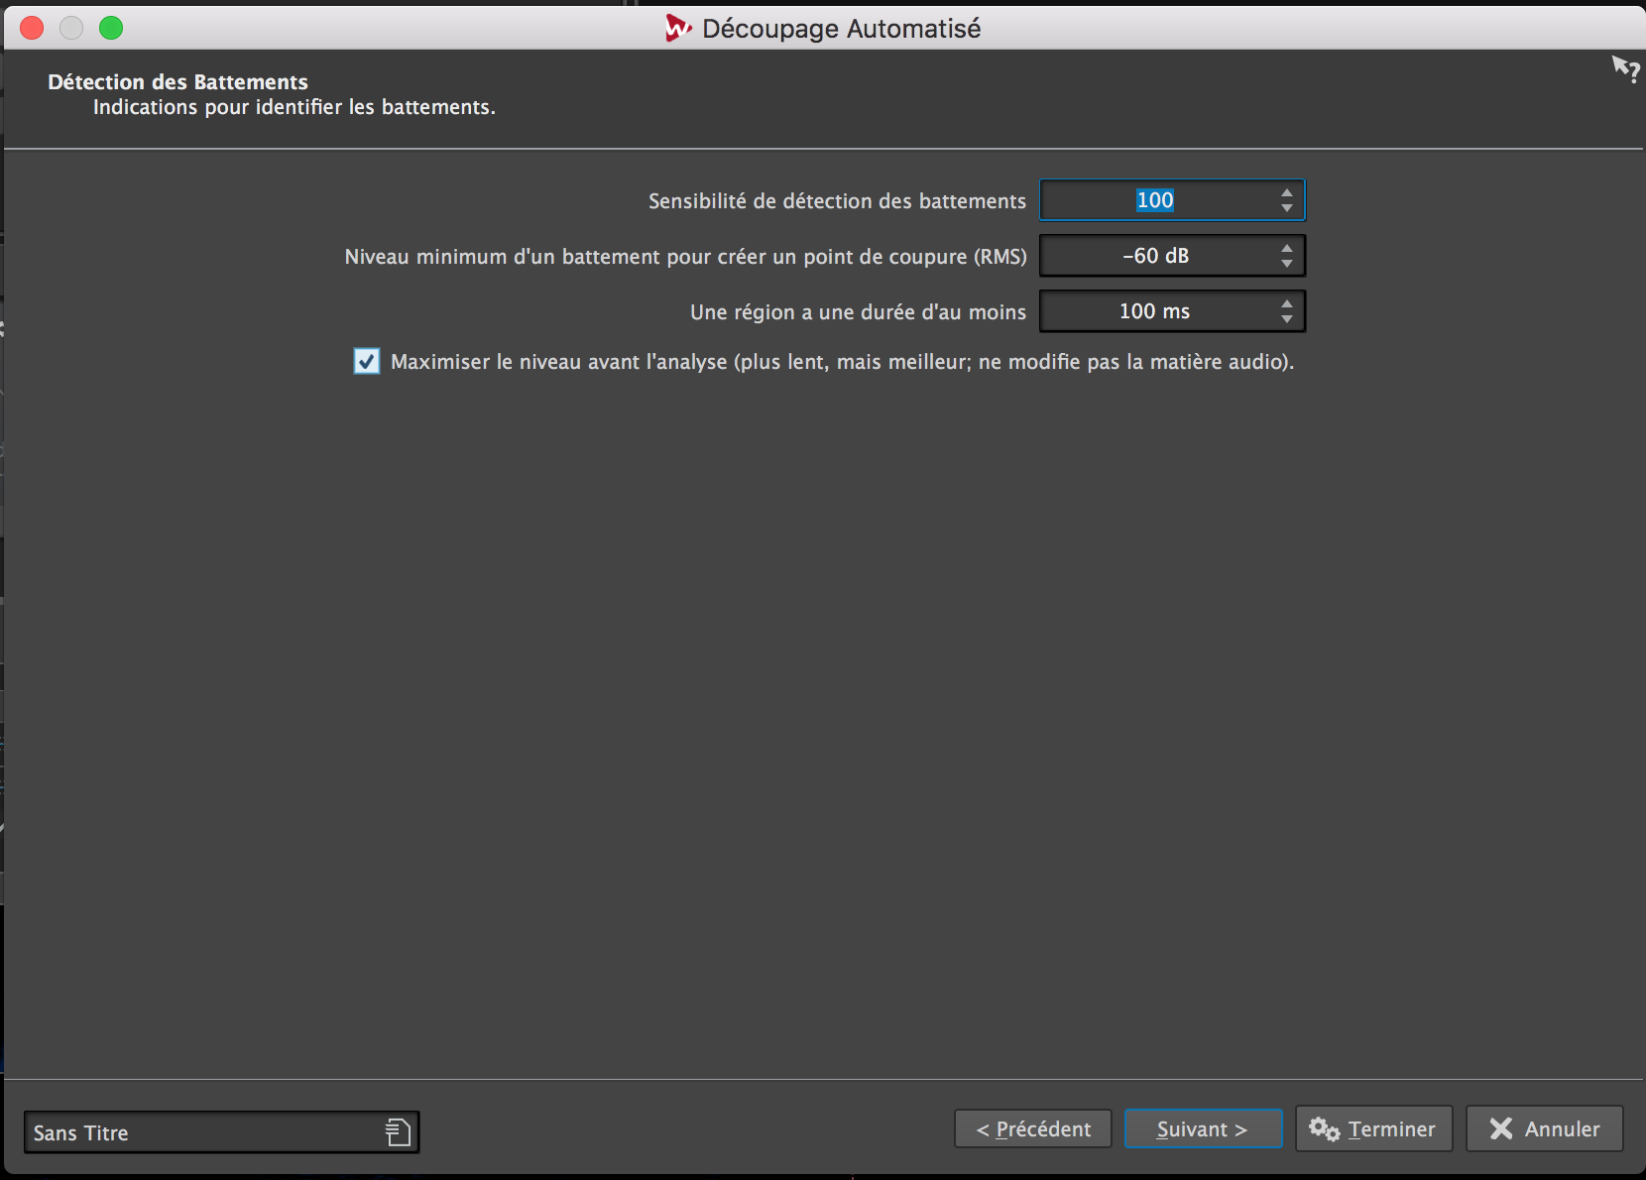Click the Niveau minimum d'un battement label
This screenshot has width=1646, height=1180.
coord(686,257)
